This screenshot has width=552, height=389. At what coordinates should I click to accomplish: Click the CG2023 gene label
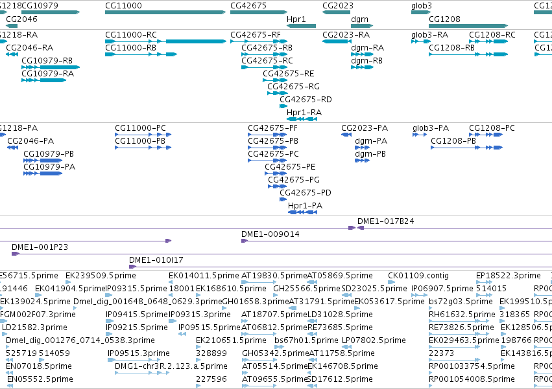tap(338, 6)
